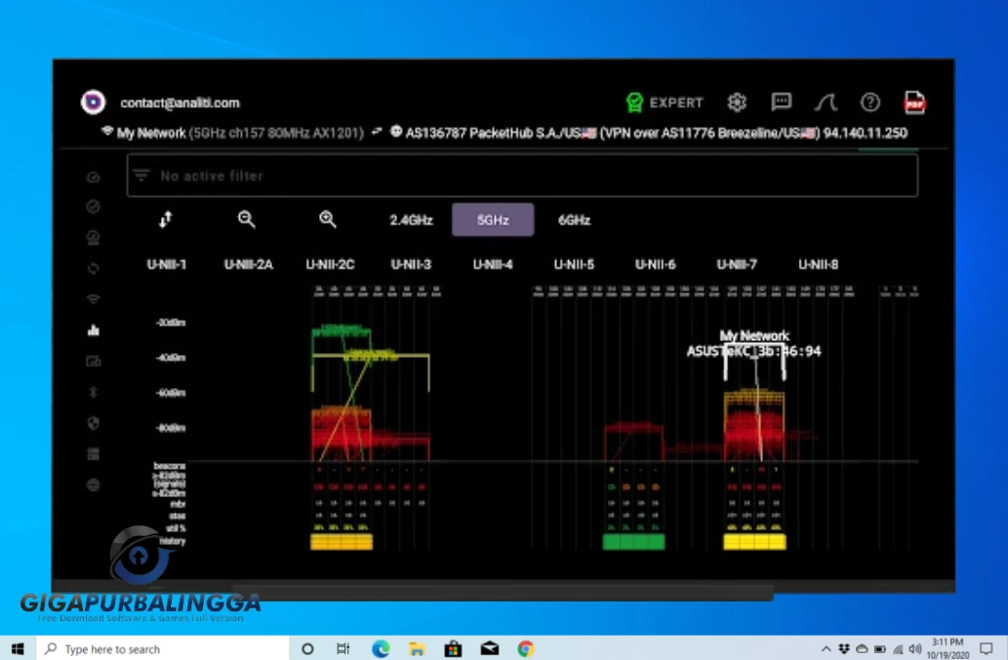Image resolution: width=1008 pixels, height=660 pixels.
Task: Open the network devices sidebar icon
Action: (94, 362)
